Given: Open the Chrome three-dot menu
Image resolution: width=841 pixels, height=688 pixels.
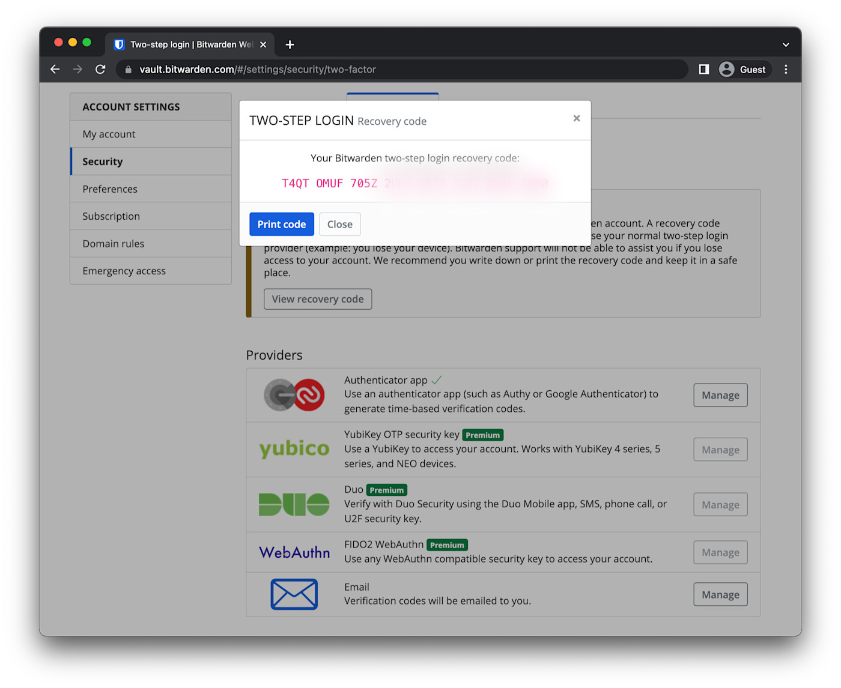Looking at the screenshot, I should pyautogui.click(x=786, y=69).
